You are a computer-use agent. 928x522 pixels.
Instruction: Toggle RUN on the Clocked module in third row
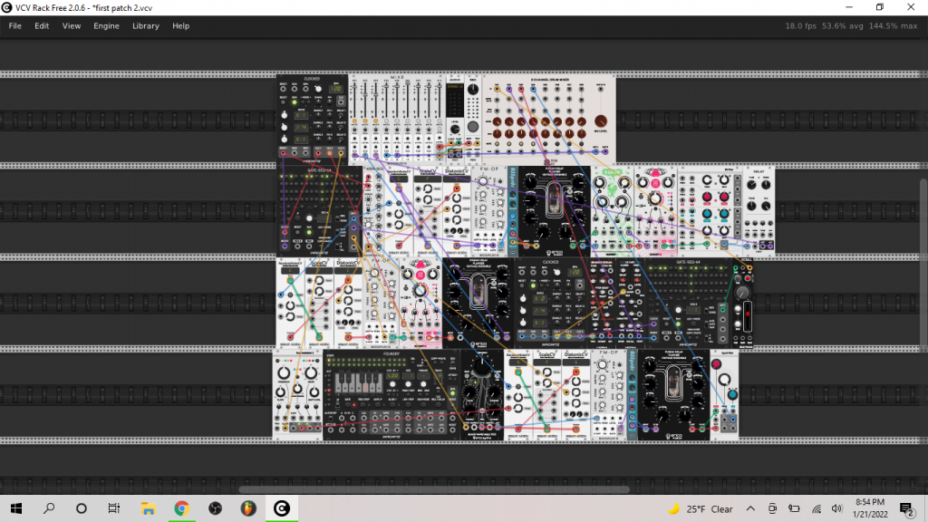[x=533, y=285]
